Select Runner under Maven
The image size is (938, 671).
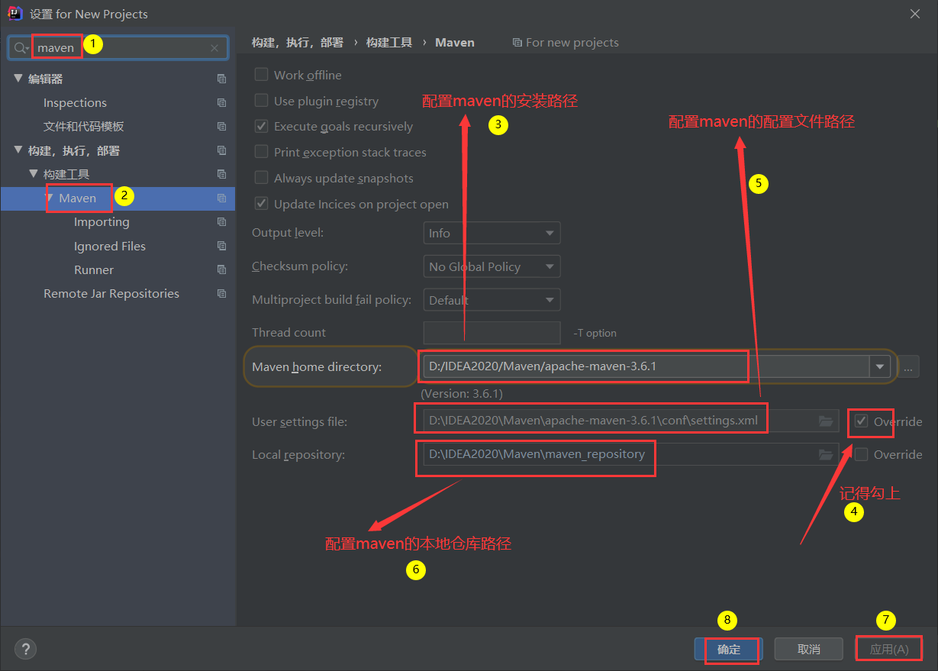94,269
